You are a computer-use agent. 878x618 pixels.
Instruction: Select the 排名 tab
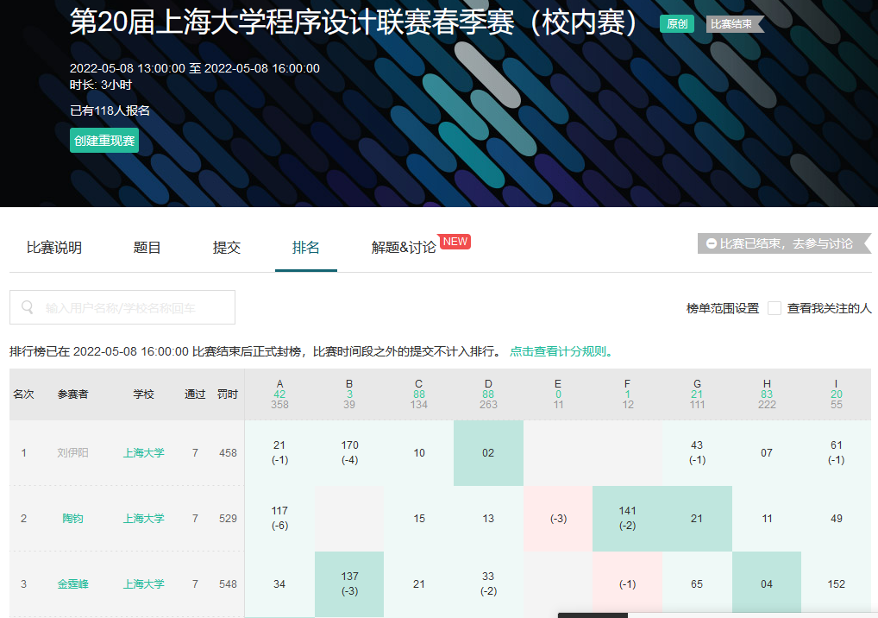[x=306, y=248]
